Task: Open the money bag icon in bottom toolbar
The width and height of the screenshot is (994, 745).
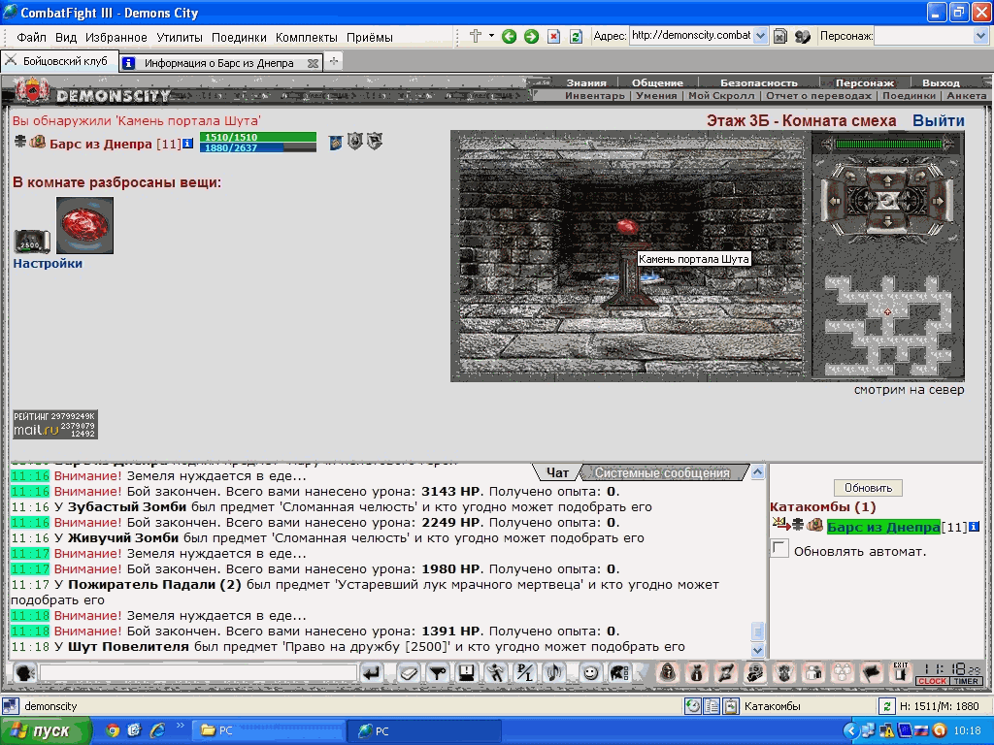Action: pos(696,672)
